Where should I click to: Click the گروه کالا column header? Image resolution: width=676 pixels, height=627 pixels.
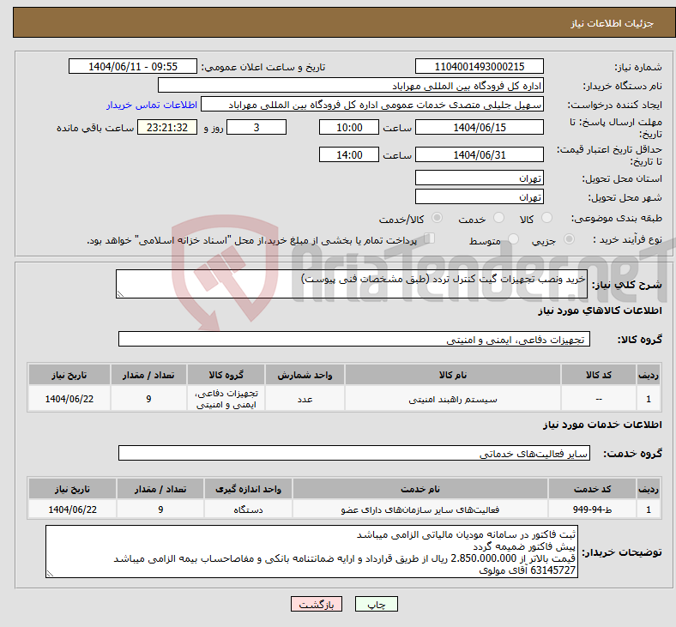click(x=226, y=375)
